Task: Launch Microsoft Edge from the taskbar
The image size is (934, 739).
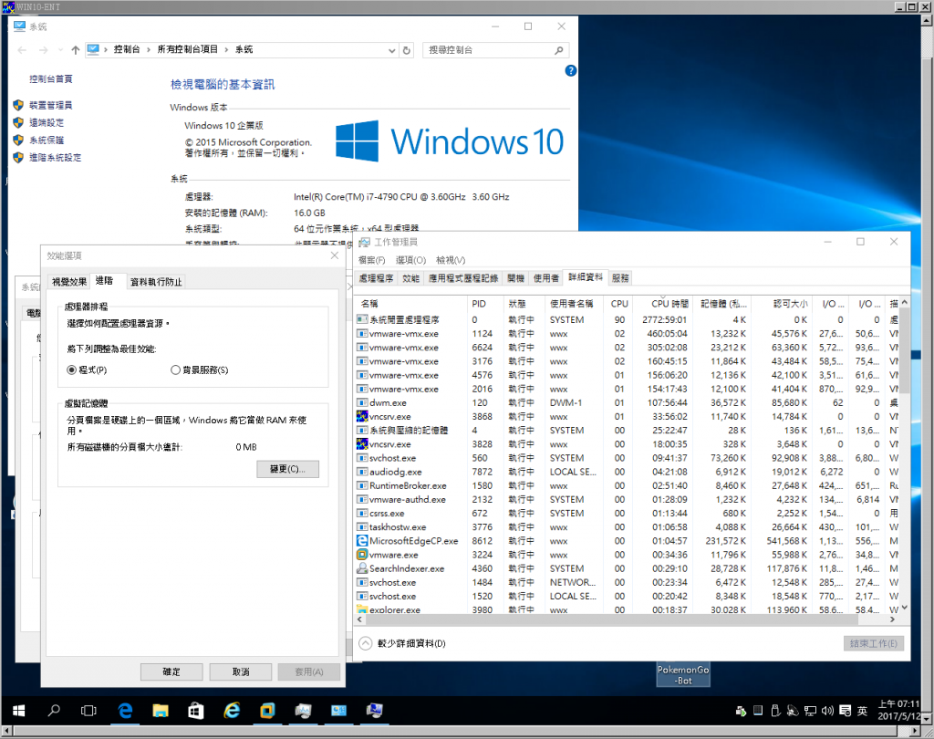Action: [x=125, y=711]
